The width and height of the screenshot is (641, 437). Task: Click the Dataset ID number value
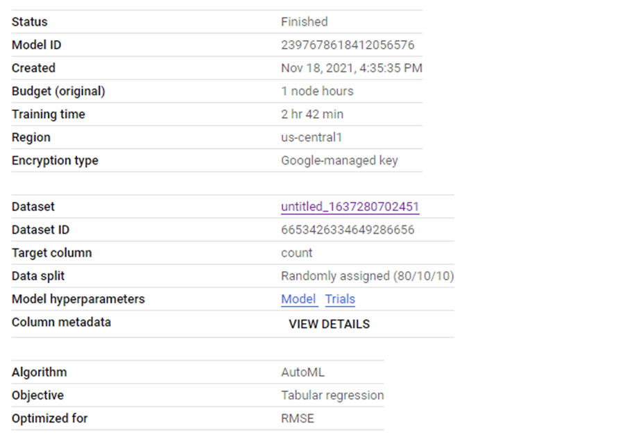coord(348,230)
